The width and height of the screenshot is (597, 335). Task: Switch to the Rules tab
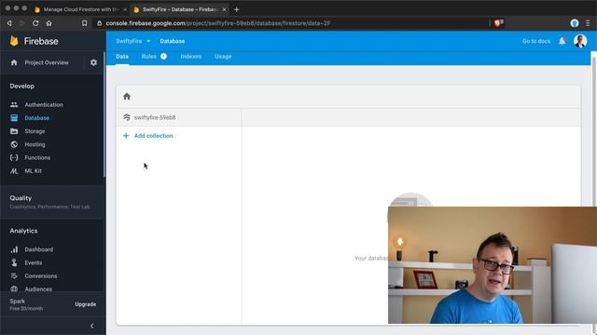(x=149, y=56)
